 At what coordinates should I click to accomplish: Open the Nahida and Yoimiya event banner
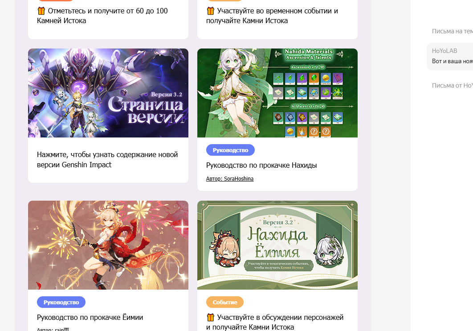277,245
